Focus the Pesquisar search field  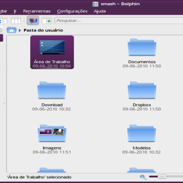coord(118,21)
